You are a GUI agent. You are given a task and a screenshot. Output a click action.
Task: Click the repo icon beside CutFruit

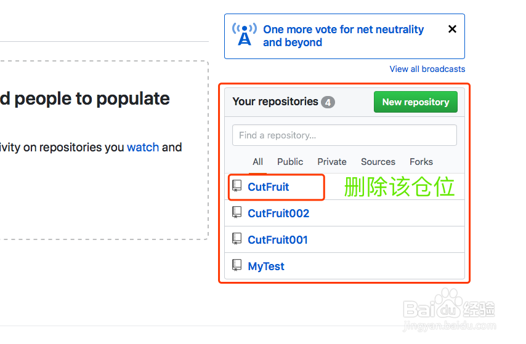[x=237, y=186]
